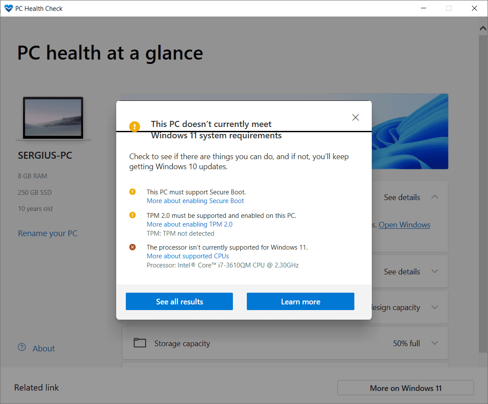Viewport: 488px width, 404px height.
Task: Click the Learn more button
Action: pos(300,301)
